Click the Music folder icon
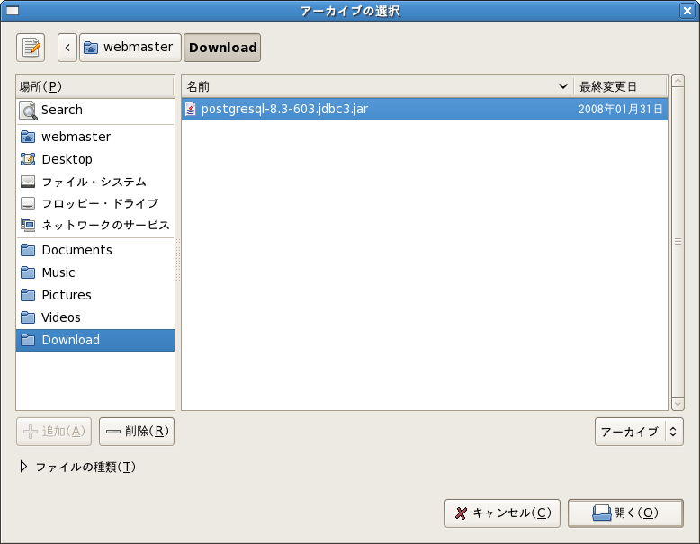Screen dimensions: 700x544 pyautogui.click(x=28, y=272)
